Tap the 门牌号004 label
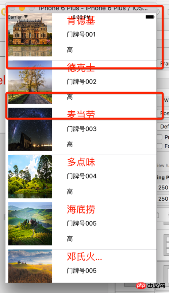 [82, 176]
